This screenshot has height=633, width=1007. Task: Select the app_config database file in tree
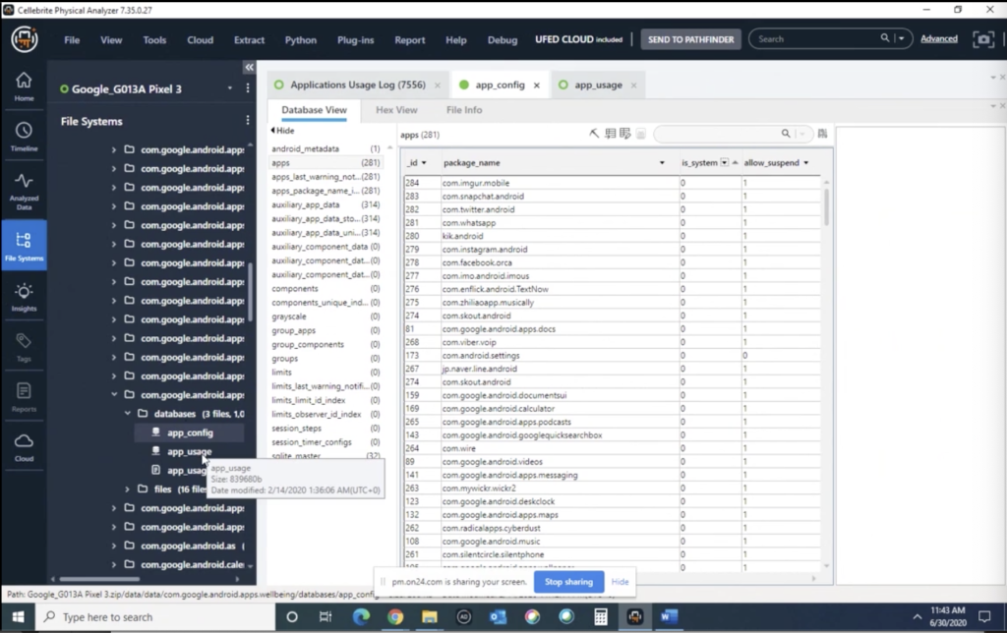190,432
